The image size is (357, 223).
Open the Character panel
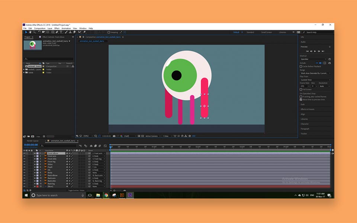coord(305,124)
